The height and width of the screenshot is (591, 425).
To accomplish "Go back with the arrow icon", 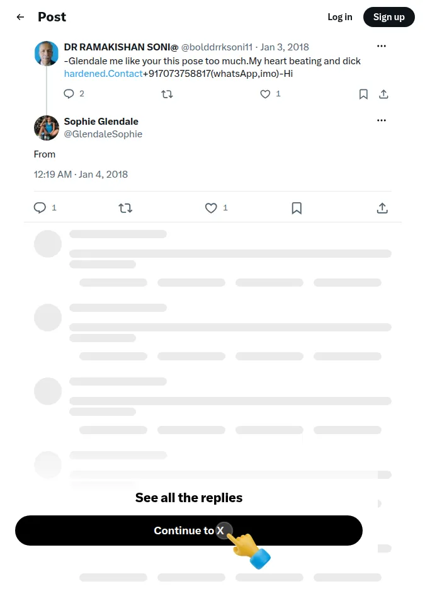I will (20, 17).
